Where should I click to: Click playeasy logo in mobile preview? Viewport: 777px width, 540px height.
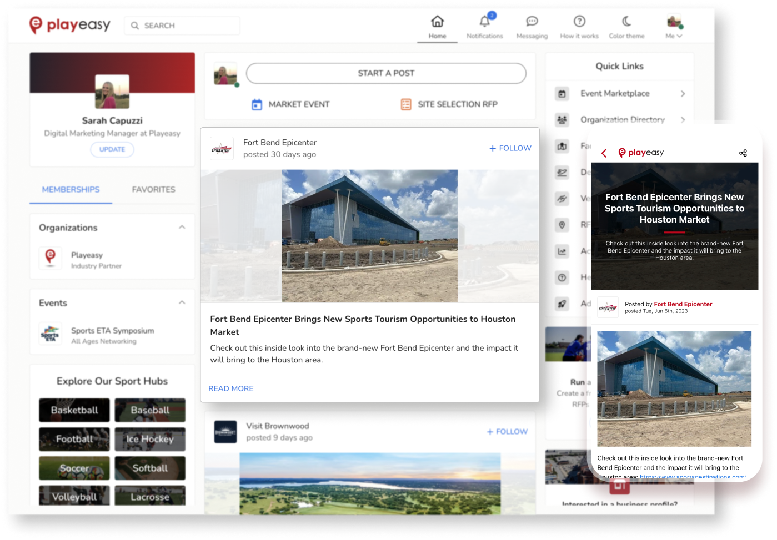tap(641, 153)
